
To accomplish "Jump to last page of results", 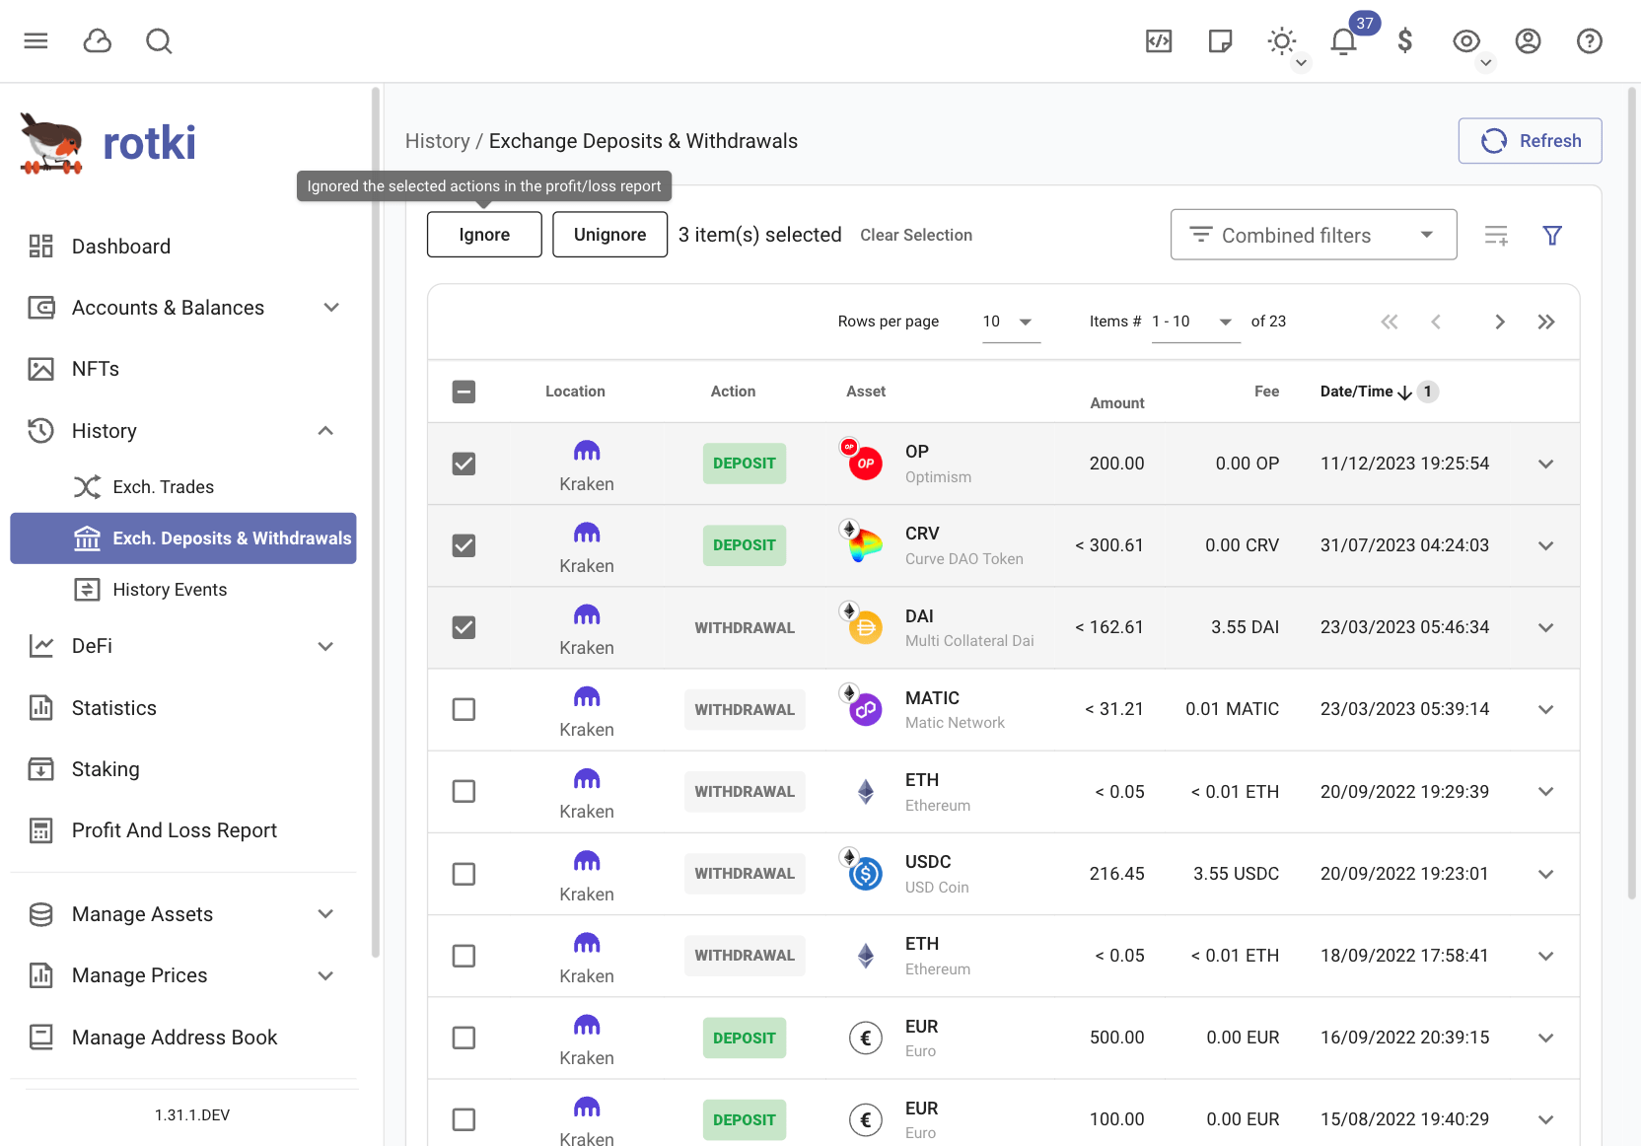I will click(1545, 322).
